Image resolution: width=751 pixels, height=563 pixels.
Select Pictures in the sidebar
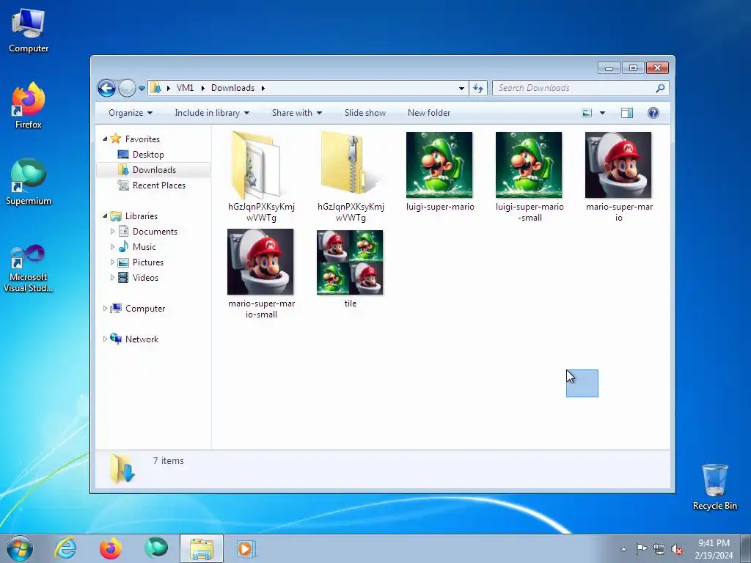pos(148,262)
